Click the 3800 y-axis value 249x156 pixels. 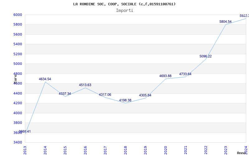pyautogui.click(x=18, y=123)
